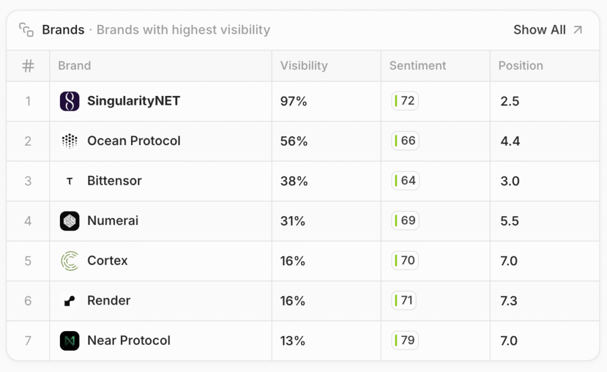607x372 pixels.
Task: Click the Near Protocol logo icon
Action: pos(69,341)
